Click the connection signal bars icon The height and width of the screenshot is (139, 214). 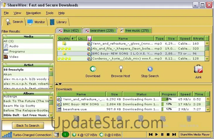(7, 135)
